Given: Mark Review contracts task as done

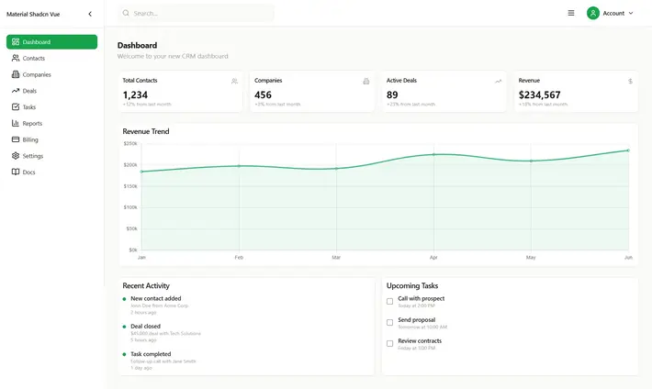Looking at the screenshot, I should 389,344.
